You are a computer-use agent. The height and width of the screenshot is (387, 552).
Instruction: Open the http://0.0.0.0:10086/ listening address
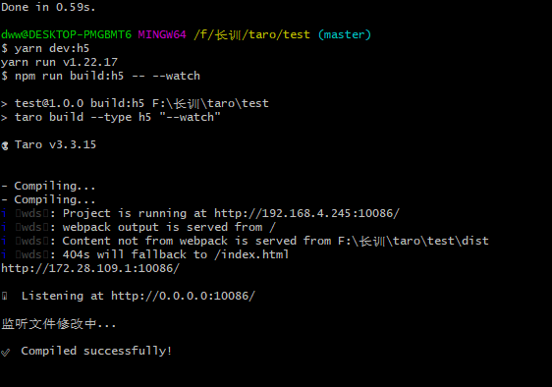pyautogui.click(x=183, y=296)
